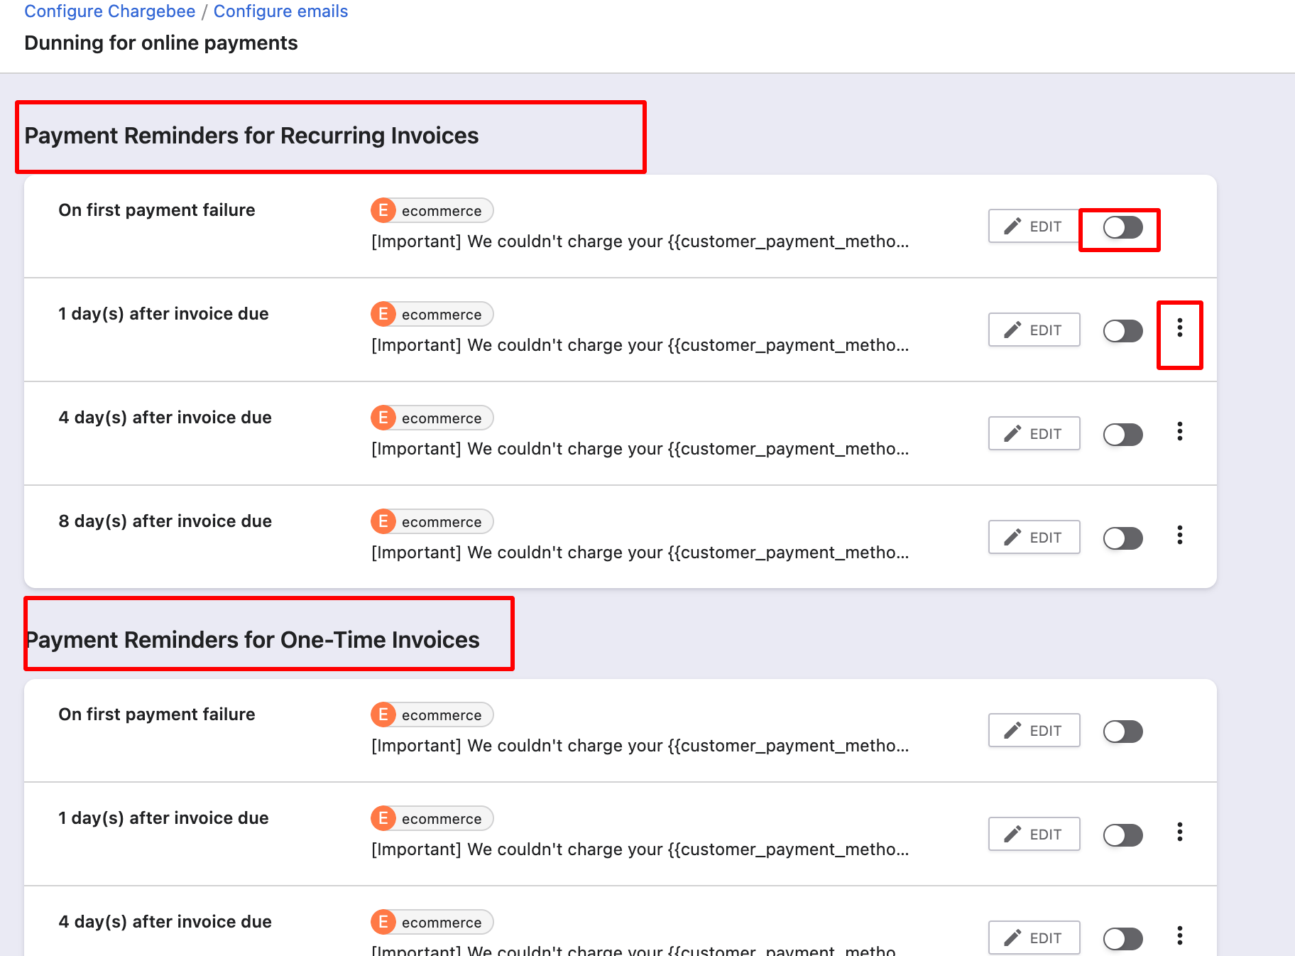Open kebab menu for recurring 1 day(s) reminder
The width and height of the screenshot is (1295, 956).
coord(1179,328)
